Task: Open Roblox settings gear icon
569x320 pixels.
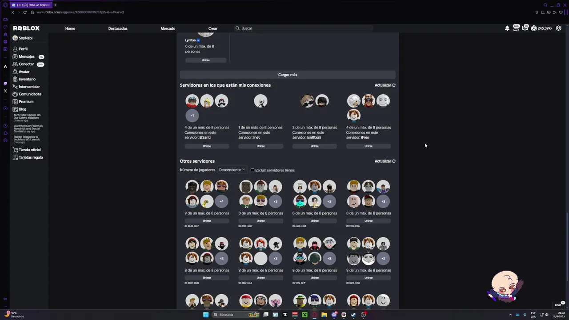Action: tap(559, 28)
